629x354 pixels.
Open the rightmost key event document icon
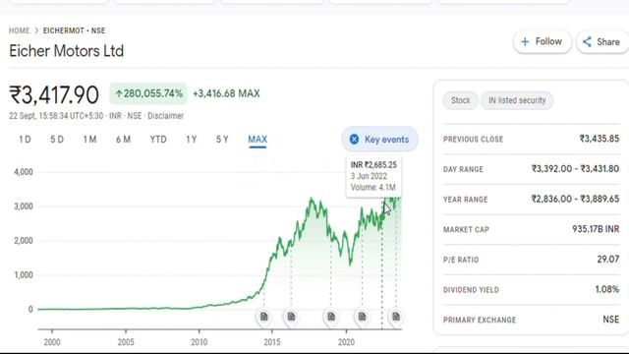(396, 317)
